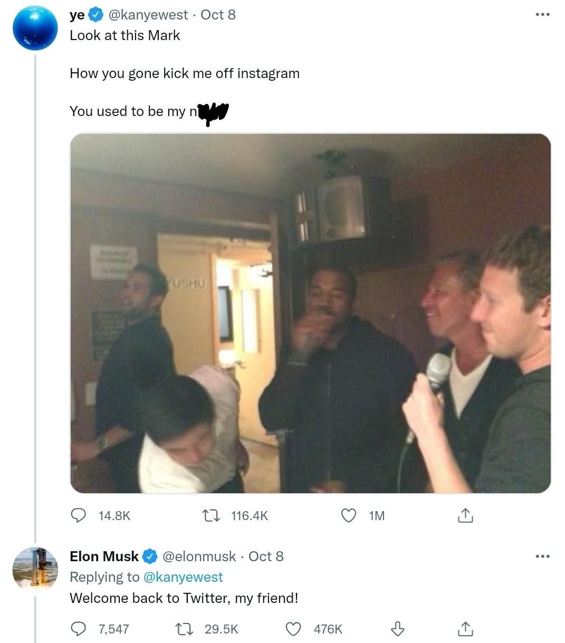Click the @kanyewest handle in tweet header
This screenshot has height=643, width=565.
[148, 15]
